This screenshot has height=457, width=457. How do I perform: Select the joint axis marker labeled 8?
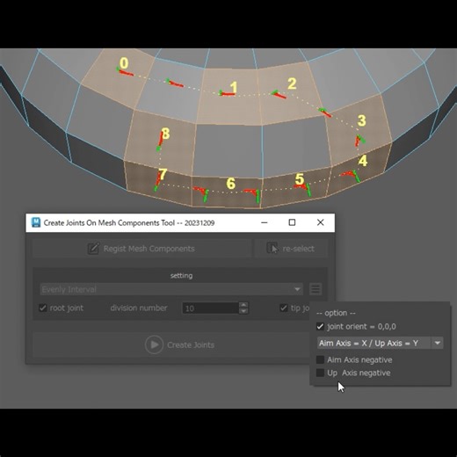(x=160, y=141)
